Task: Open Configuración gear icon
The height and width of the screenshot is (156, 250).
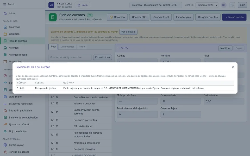Action: pyautogui.click(x=5, y=145)
